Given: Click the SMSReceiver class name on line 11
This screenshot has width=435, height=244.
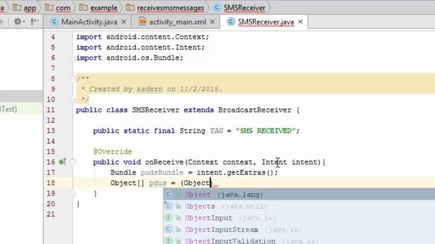Looking at the screenshot, I should [156, 110].
